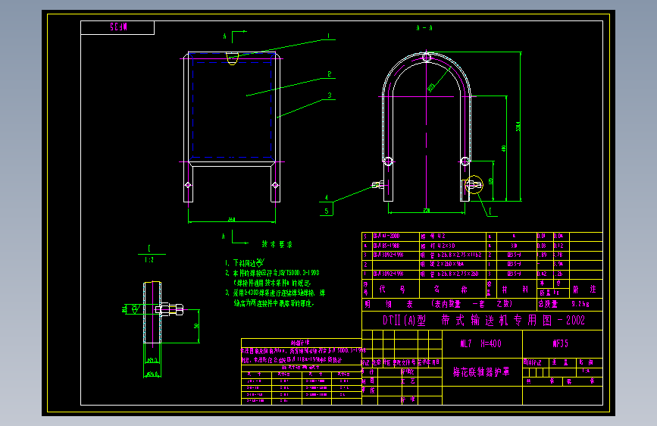Click the 1:2 detail scale text
Image resolution: width=657 pixels, height=426 pixels.
tap(149, 260)
